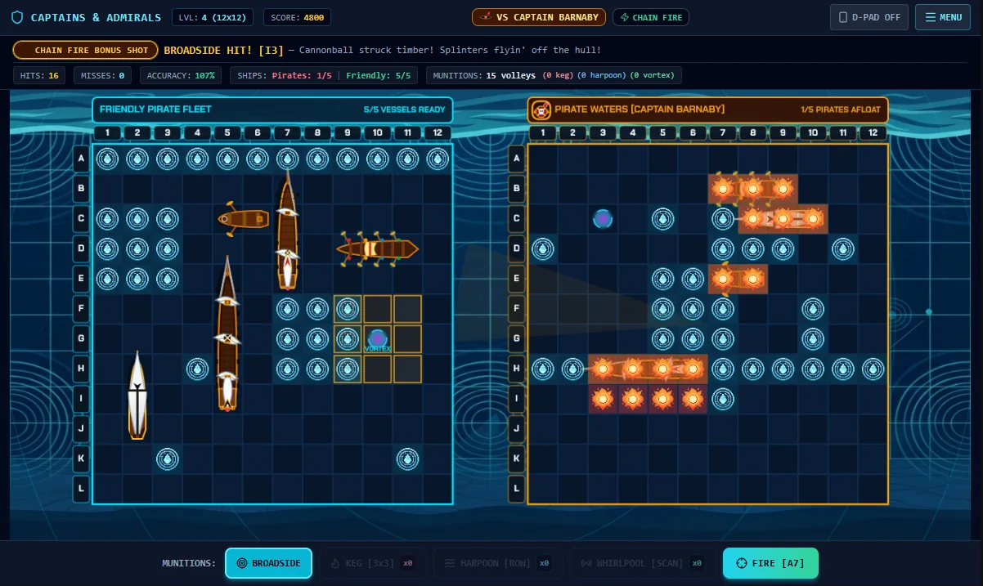Target empty cell J5 in Pirate Waters
The height and width of the screenshot is (586, 983).
662,429
